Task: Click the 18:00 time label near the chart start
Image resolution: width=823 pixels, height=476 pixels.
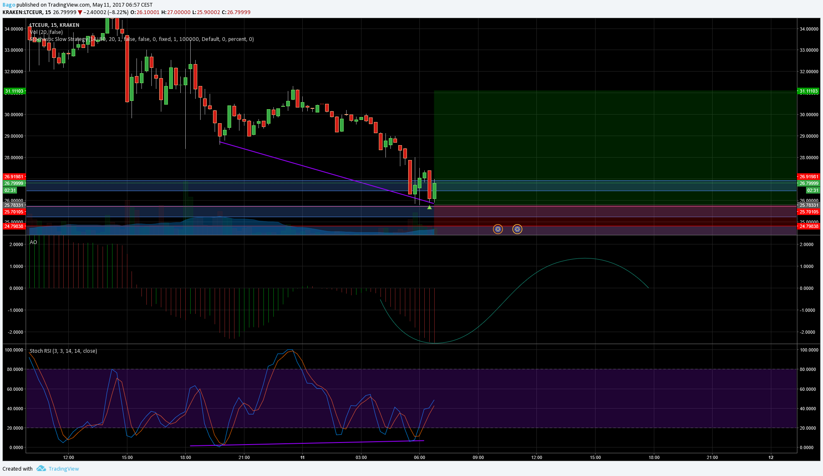Action: coord(185,457)
